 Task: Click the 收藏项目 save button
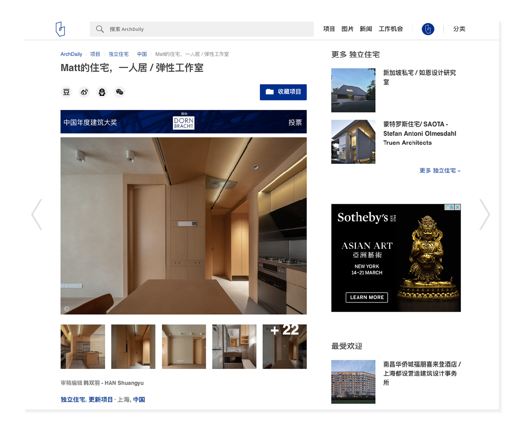(x=283, y=92)
